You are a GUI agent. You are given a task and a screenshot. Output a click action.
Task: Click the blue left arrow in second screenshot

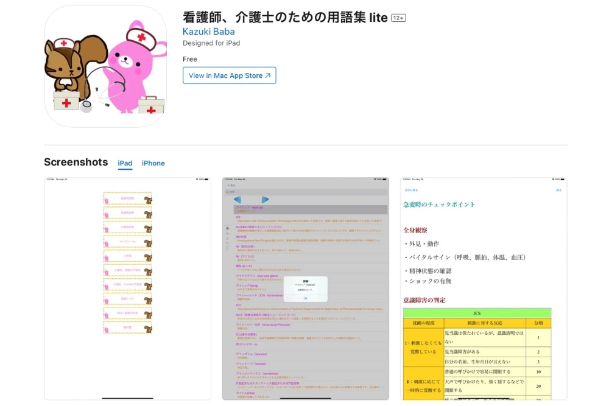[238, 200]
